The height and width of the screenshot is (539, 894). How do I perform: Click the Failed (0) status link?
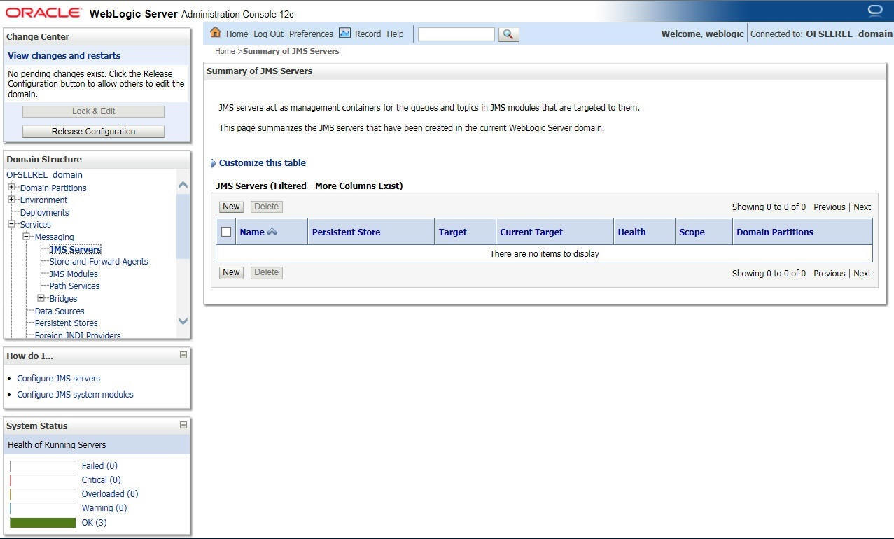[x=99, y=465]
